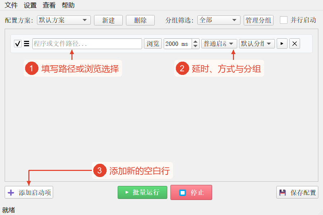Increase the delay with the up arrow
323x215 pixels.
[x=196, y=41]
